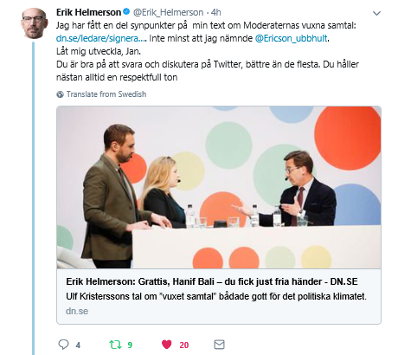Click the like count 20
Screen dimensions: 398x355
click(184, 345)
